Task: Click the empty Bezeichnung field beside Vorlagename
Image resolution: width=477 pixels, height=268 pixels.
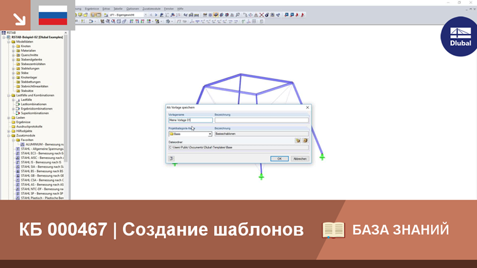Action: click(261, 120)
